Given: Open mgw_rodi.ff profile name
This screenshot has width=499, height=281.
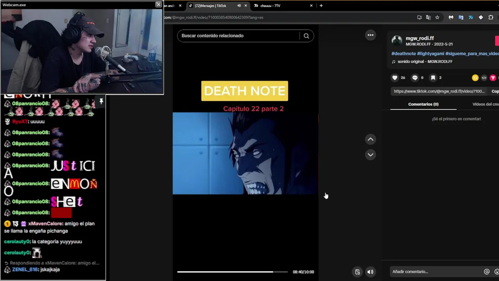Looking at the screenshot, I should [x=419, y=38].
